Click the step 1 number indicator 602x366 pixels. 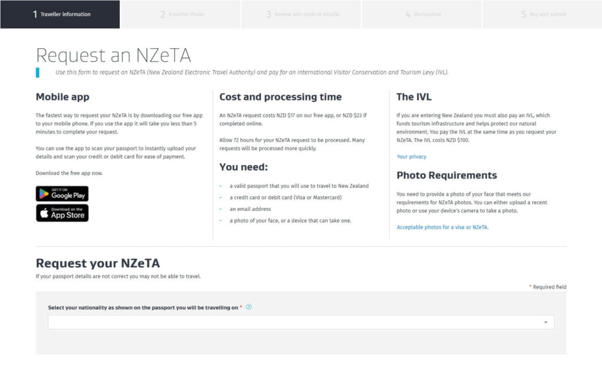coord(34,14)
